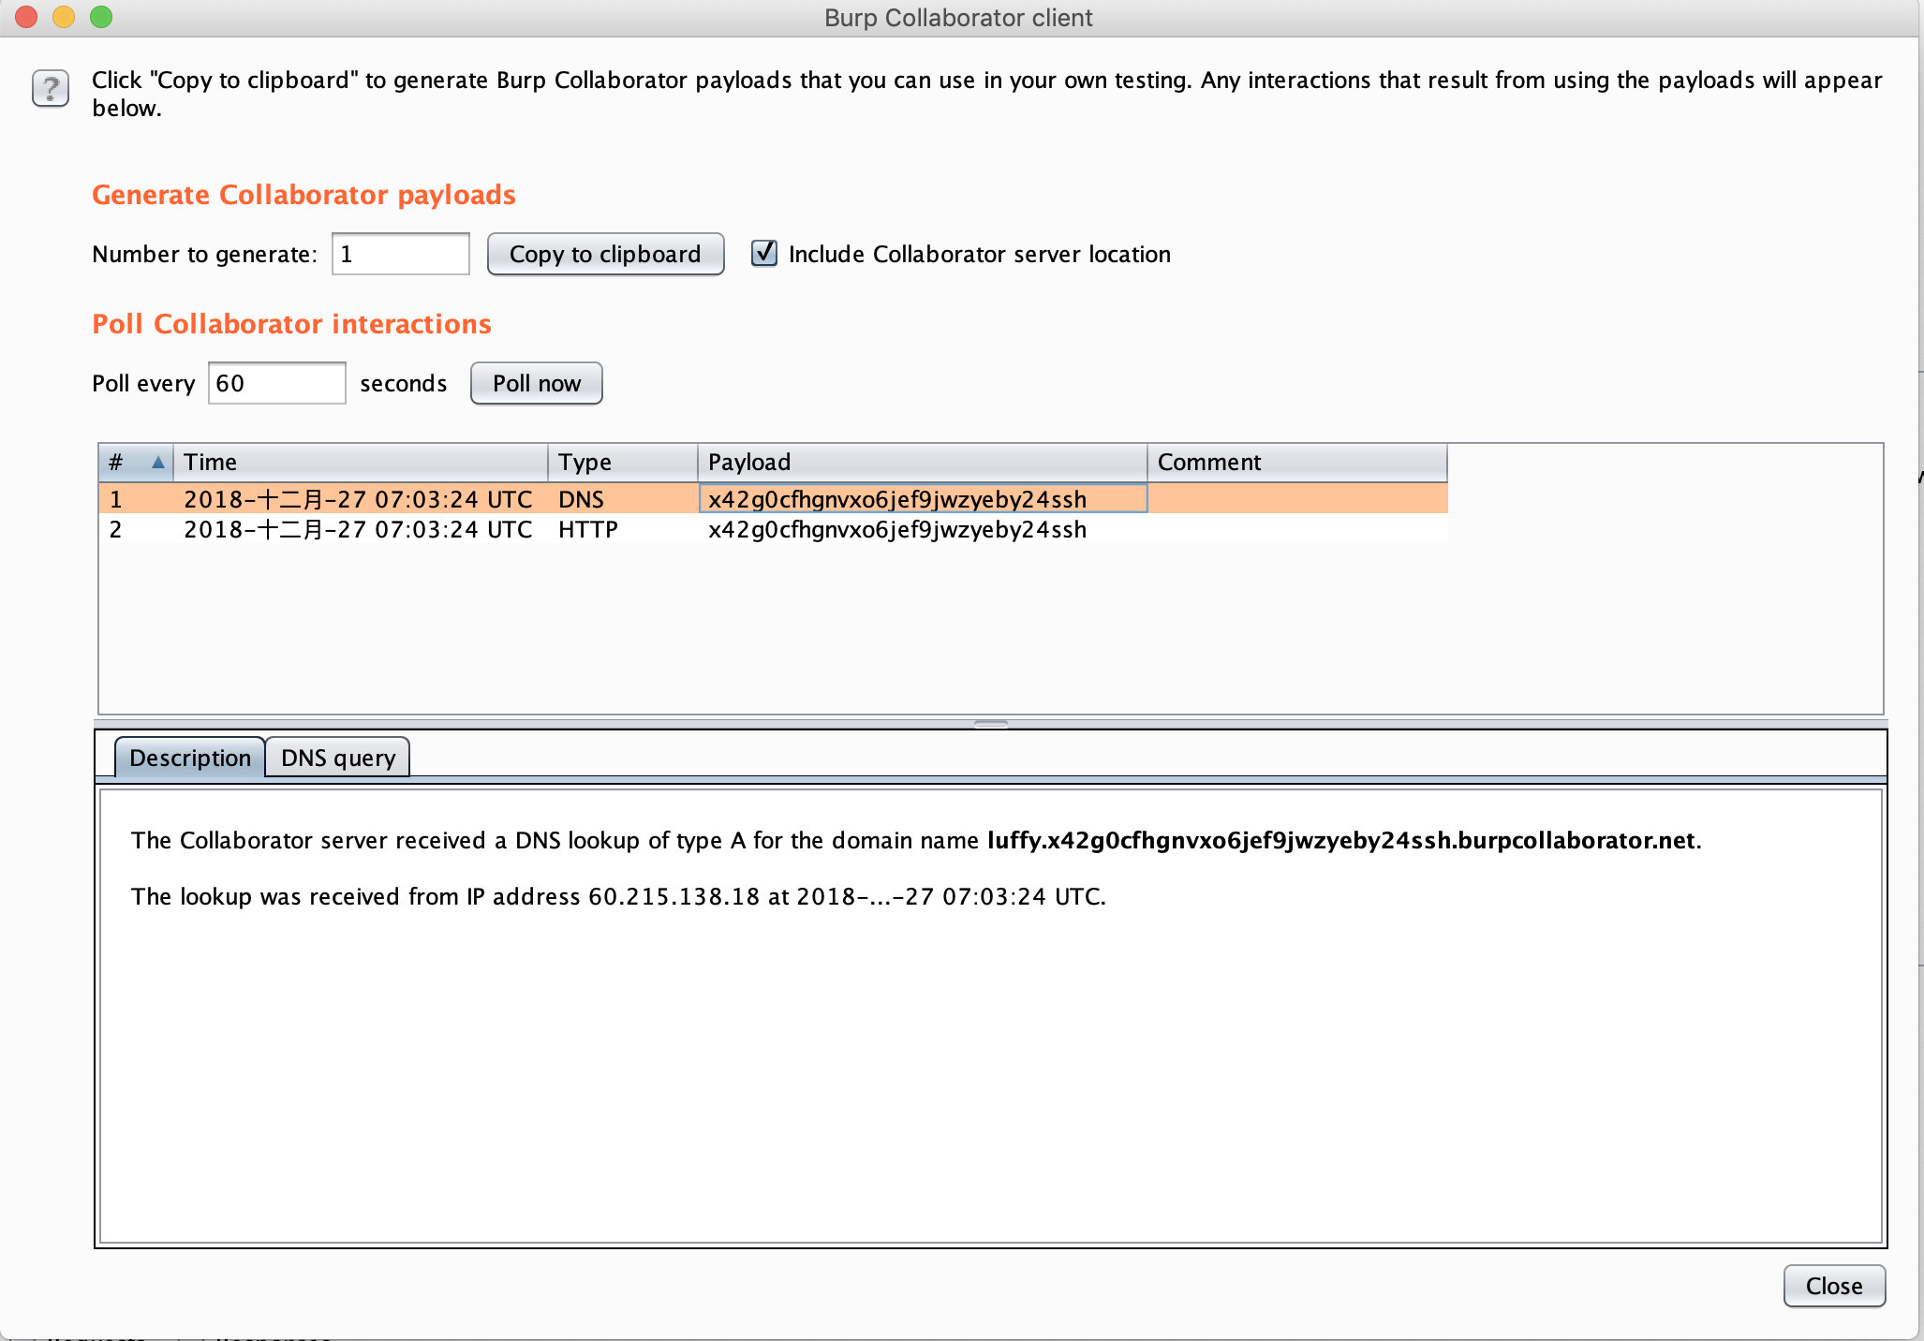1924x1341 pixels.
Task: Click the yellow minimize window dot
Action: [x=64, y=17]
